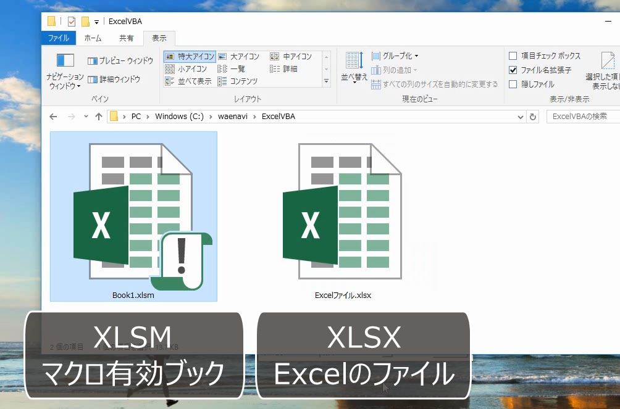
Task: Minimize the ExcelVBA window
Action: coord(608,22)
